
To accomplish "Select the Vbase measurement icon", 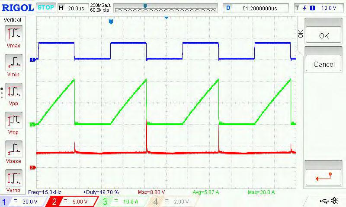I will 14,149.
